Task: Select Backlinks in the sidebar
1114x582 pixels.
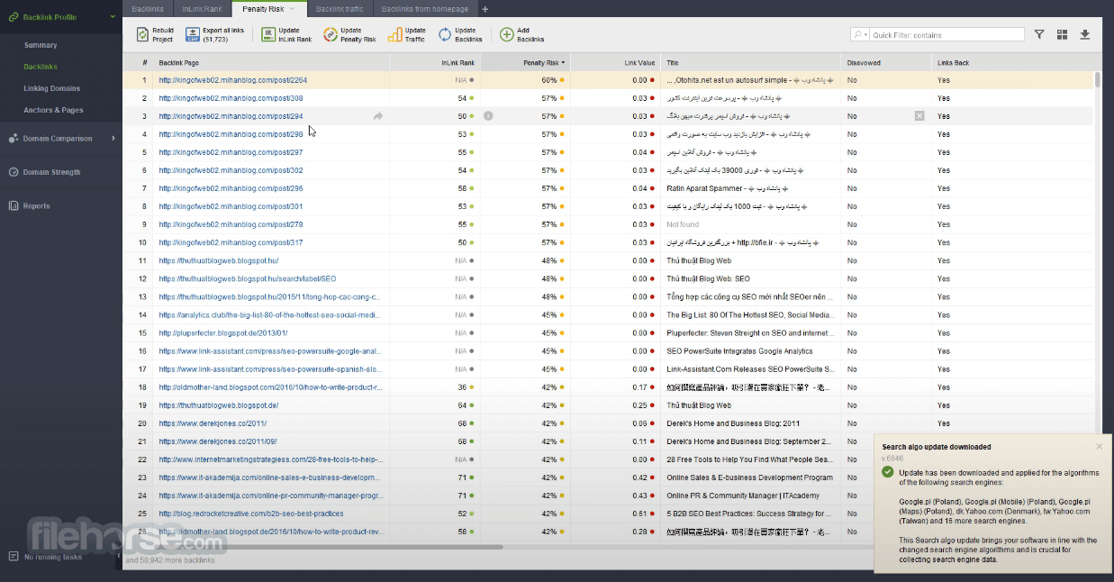Action: (x=41, y=67)
